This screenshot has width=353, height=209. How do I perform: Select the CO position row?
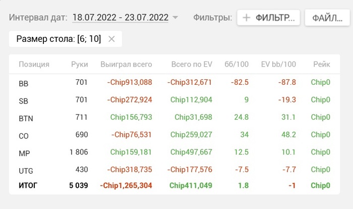pos(174,135)
